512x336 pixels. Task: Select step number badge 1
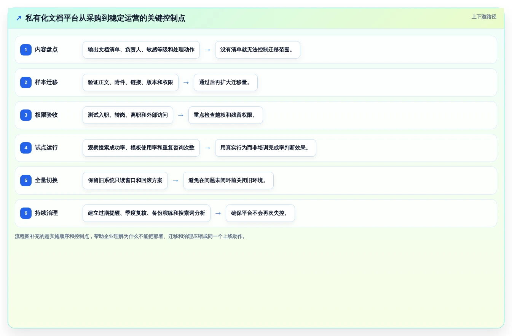26,50
